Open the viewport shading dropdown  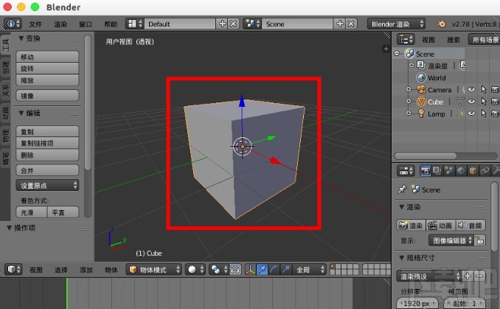pyautogui.click(x=194, y=270)
